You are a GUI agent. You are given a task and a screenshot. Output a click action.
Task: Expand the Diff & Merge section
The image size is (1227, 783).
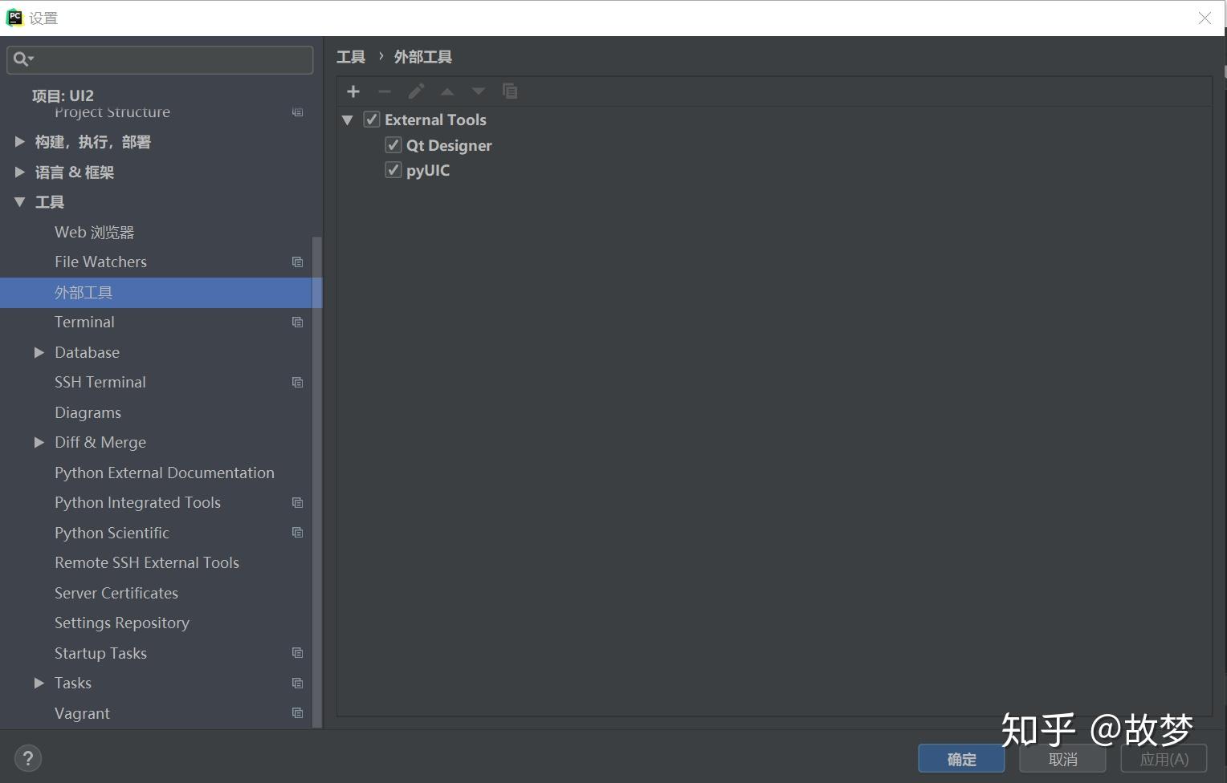coord(39,442)
